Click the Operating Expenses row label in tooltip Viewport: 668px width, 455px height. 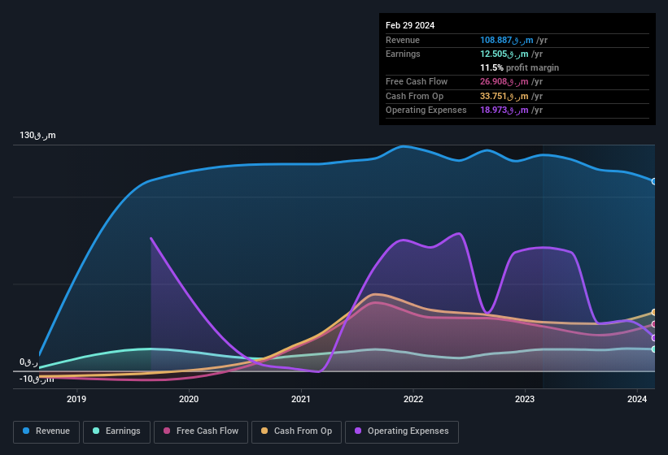click(x=426, y=110)
